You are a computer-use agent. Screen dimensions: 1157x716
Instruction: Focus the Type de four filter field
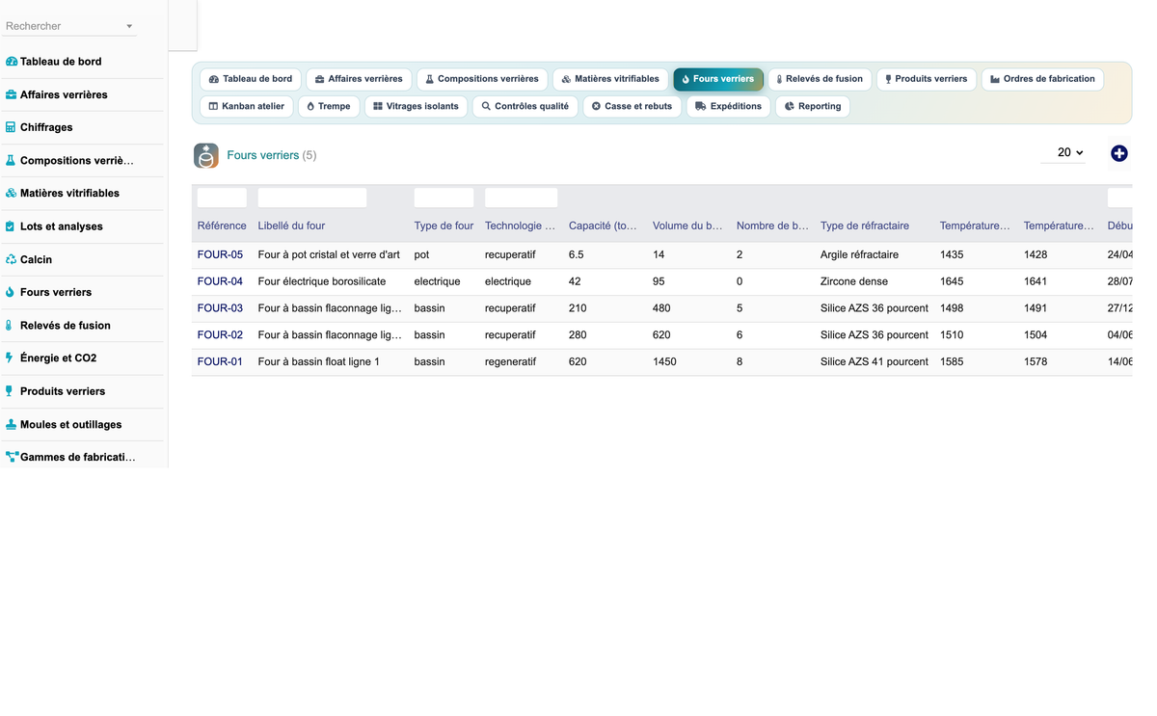[x=444, y=198]
